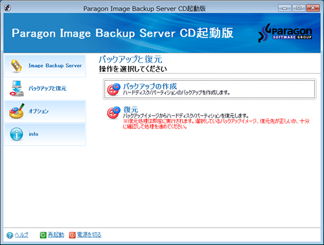Click the green 再起動 restart icon
Viewport: 324px width, 245px height.
pos(43,235)
